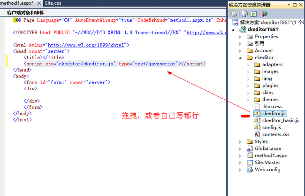Viewport: 305px width, 196px height.
Task: Click the config.js script file icon
Action: click(x=257, y=127)
